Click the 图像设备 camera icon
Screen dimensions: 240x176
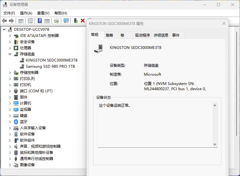pos(16,165)
